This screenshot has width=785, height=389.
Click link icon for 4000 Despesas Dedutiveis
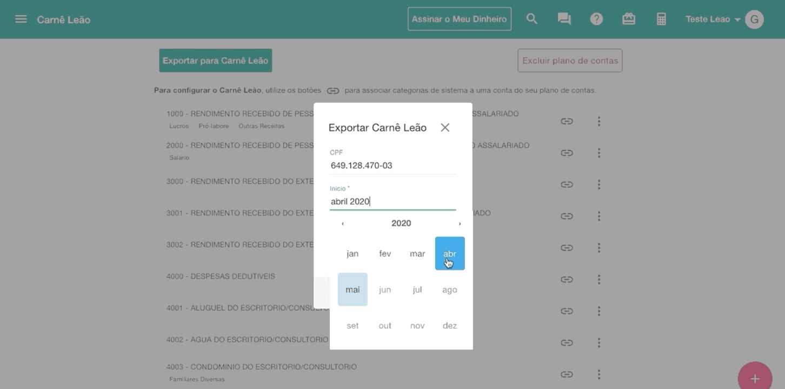click(567, 280)
